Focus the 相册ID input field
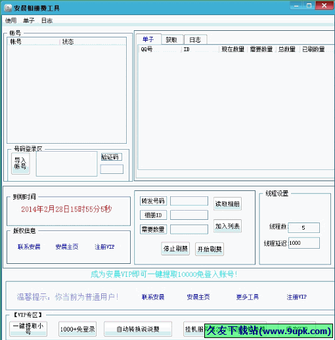This screenshot has width=335, height=340. [189, 215]
